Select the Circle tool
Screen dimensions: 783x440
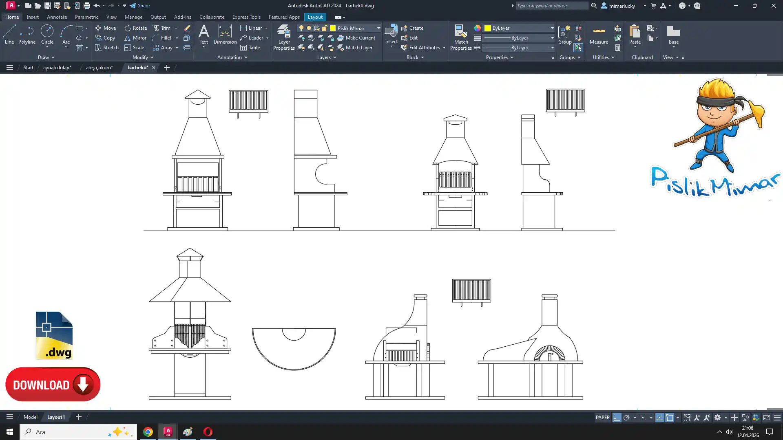tap(47, 34)
